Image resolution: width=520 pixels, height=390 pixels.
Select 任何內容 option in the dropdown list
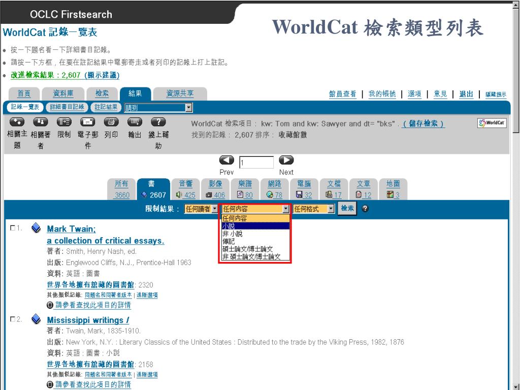pyautogui.click(x=255, y=218)
